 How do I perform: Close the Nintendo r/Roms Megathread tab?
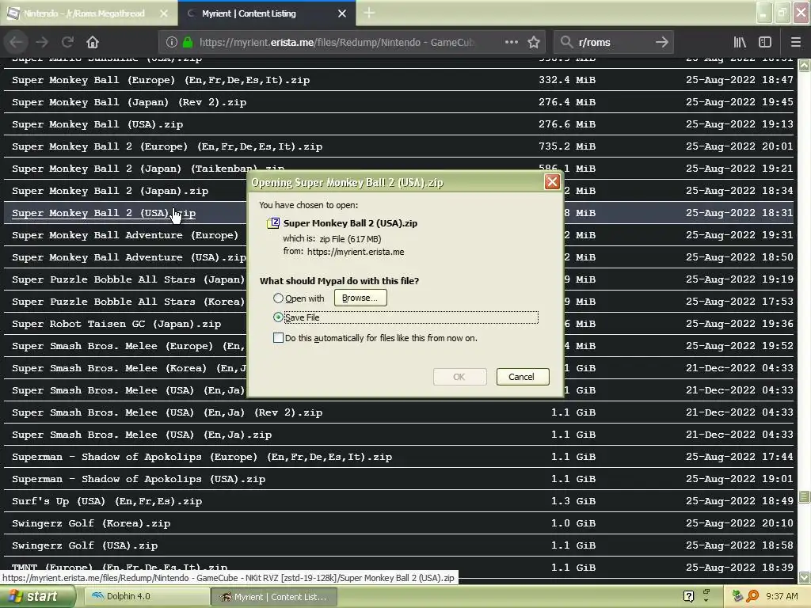(x=164, y=13)
